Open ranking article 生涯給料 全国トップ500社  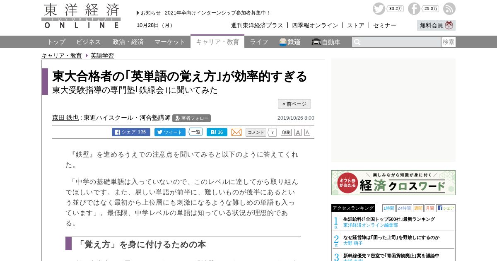click(389, 219)
